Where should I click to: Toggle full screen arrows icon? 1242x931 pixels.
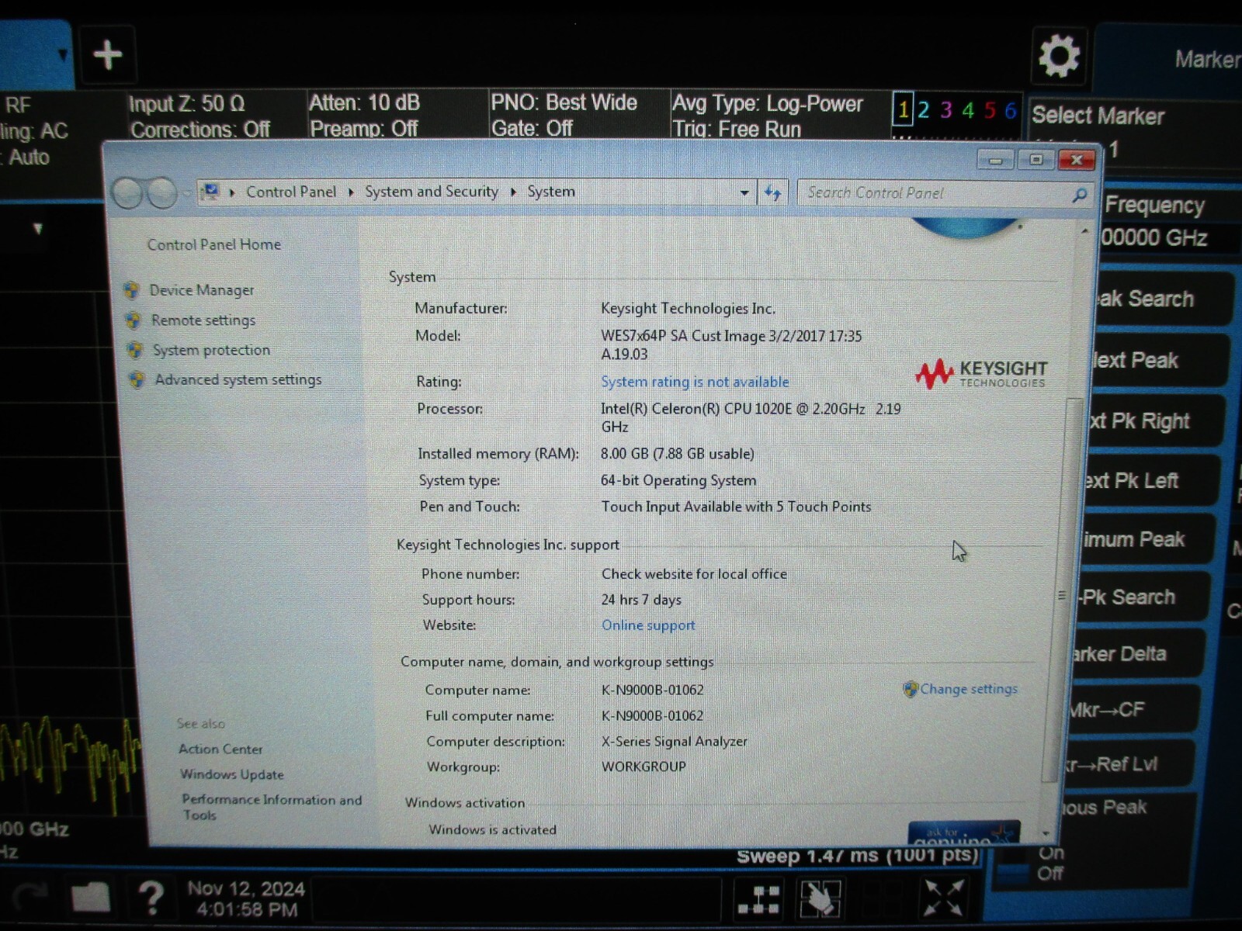click(943, 898)
